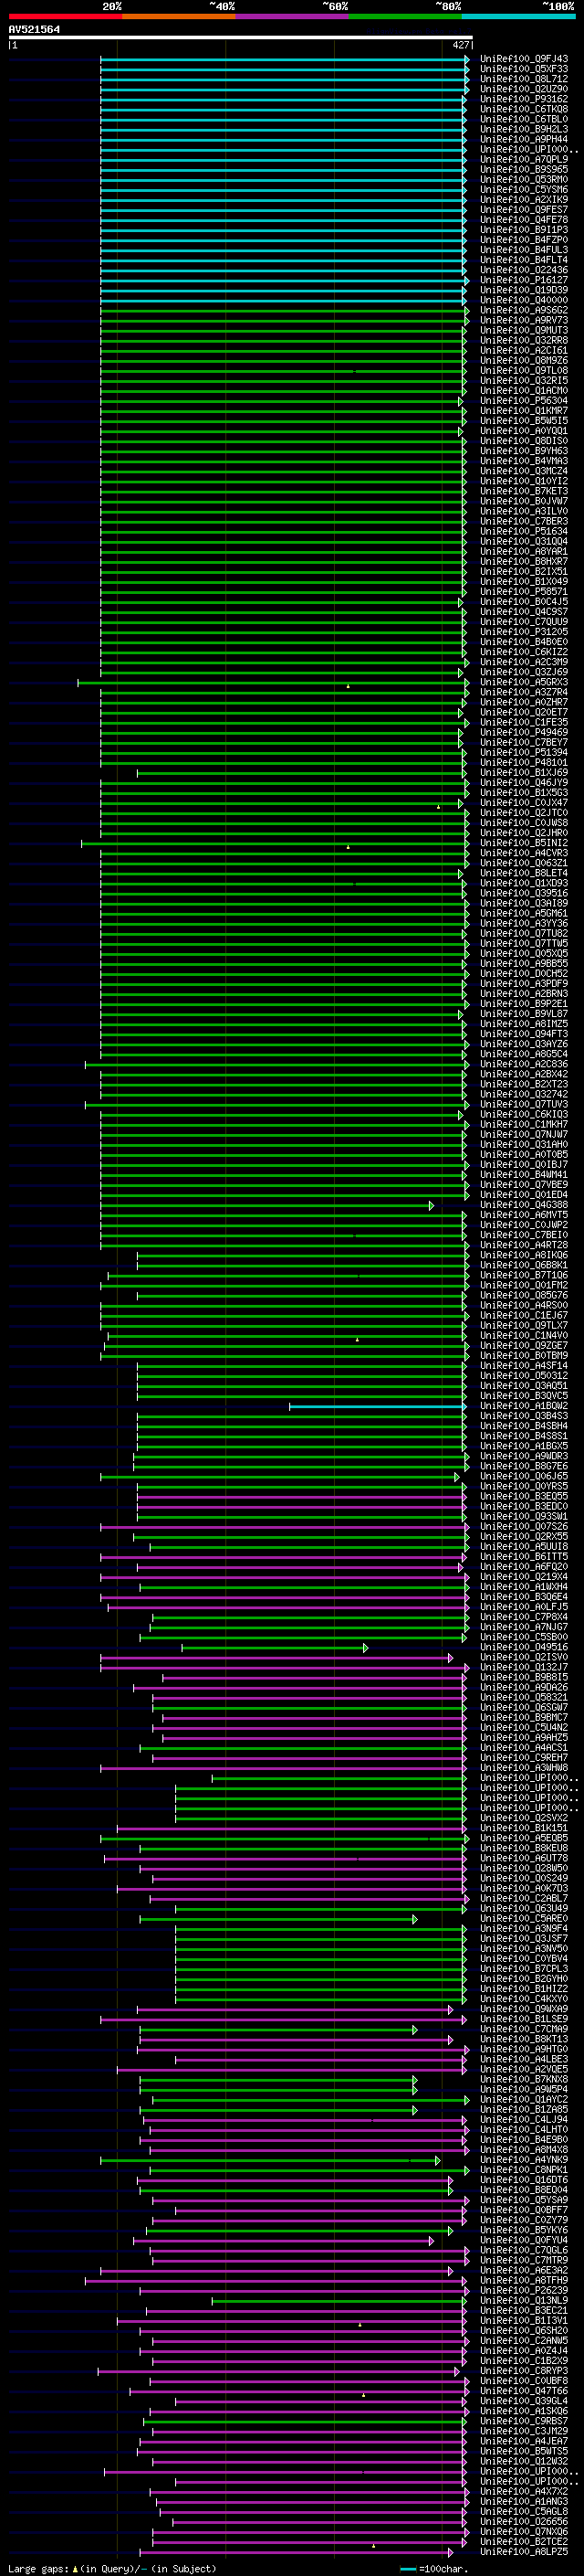Select label UniRef100_B9H2L3

[523, 129]
